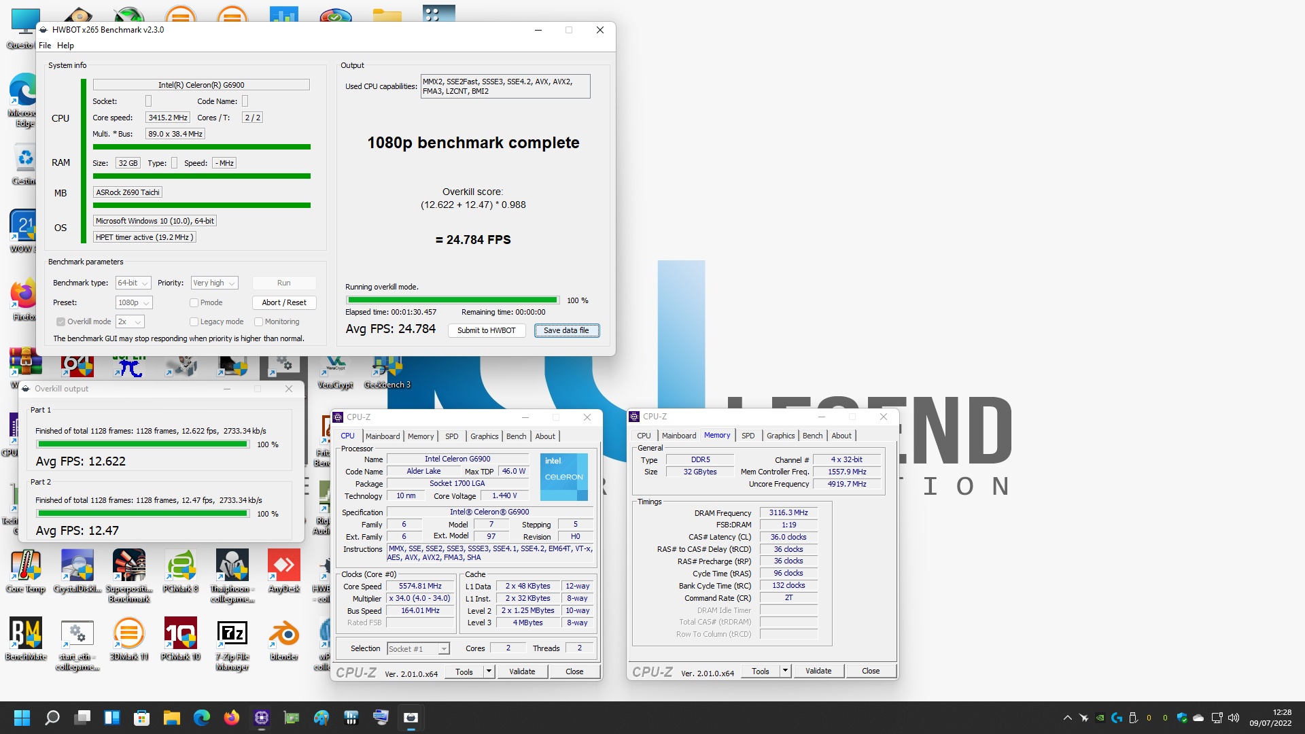The width and height of the screenshot is (1305, 734).
Task: Toggle the Overkill mode checkbox
Action: (x=61, y=321)
